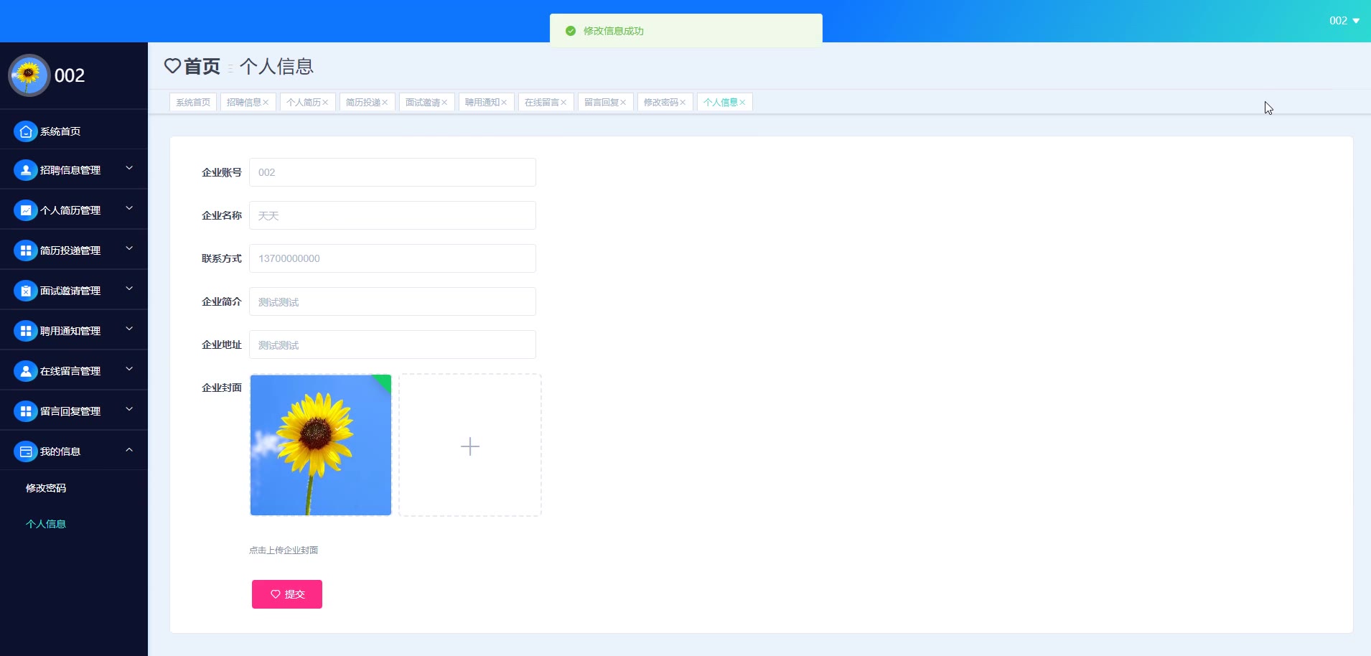Click the 联系方式 input field

tap(393, 258)
